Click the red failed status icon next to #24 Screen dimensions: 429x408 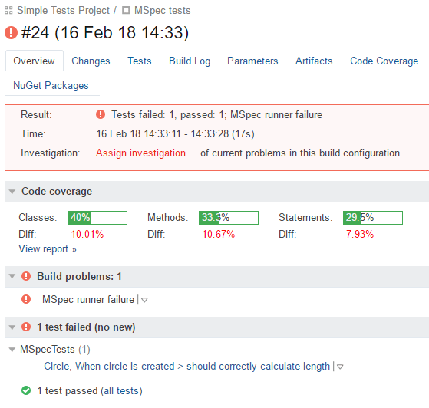[12, 32]
